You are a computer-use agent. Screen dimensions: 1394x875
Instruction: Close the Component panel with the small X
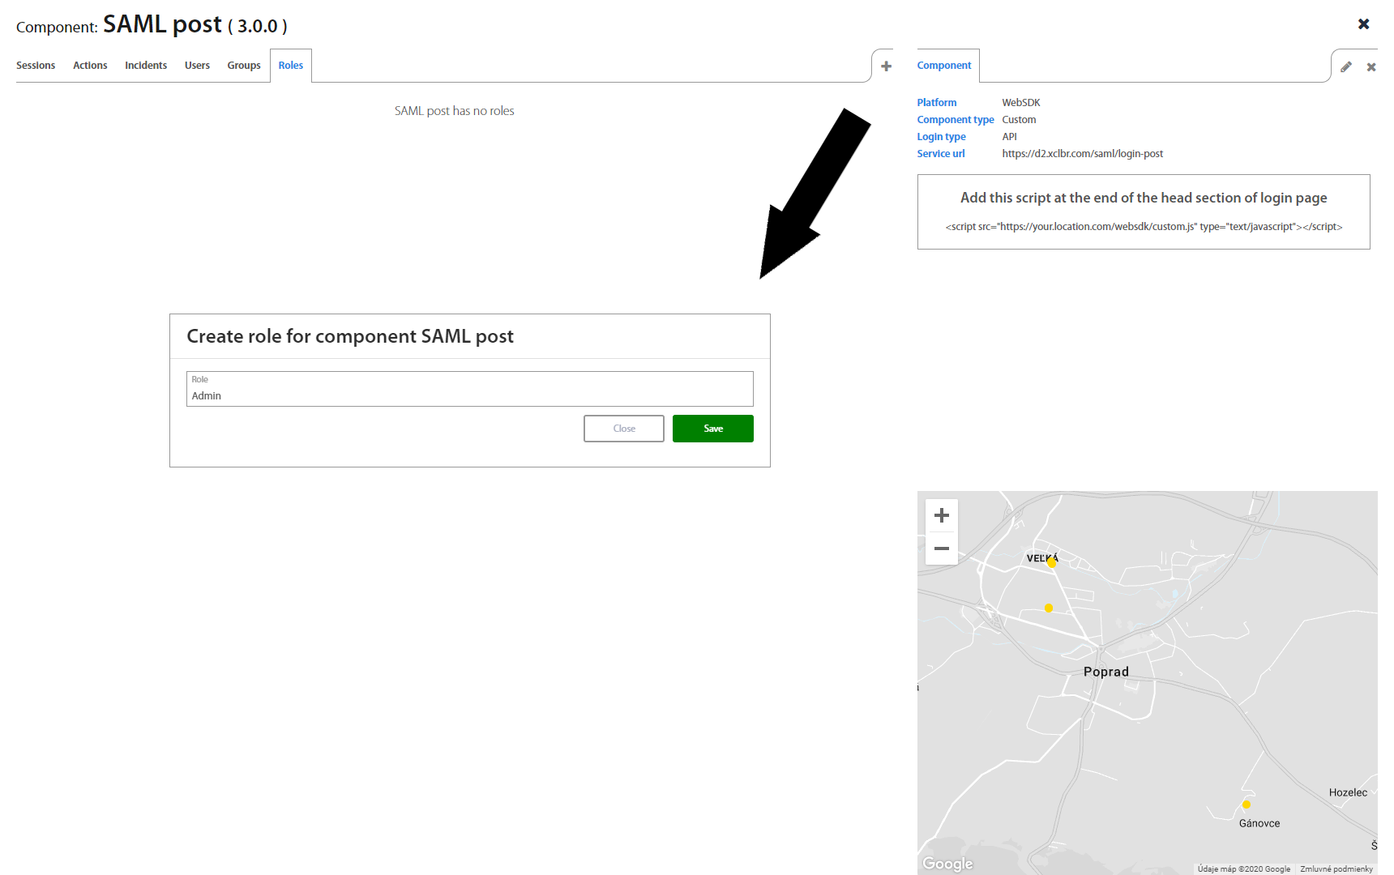point(1370,67)
